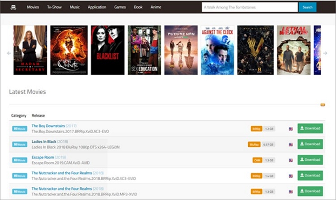This screenshot has height=200, width=336.
Task: Open Lethal Weapon poster
Action: click(294, 50)
